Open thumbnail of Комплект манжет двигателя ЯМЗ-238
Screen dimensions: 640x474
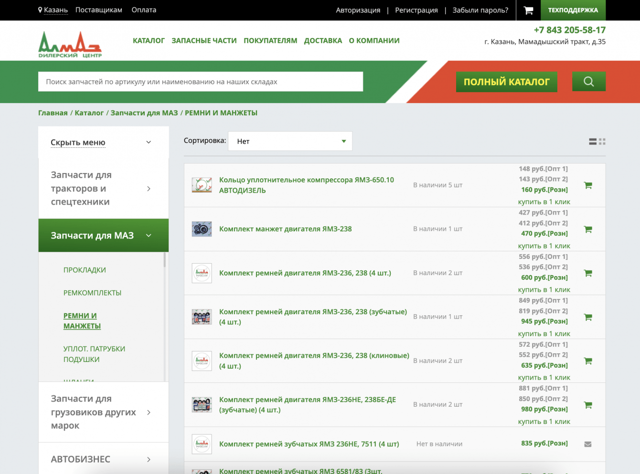click(202, 229)
